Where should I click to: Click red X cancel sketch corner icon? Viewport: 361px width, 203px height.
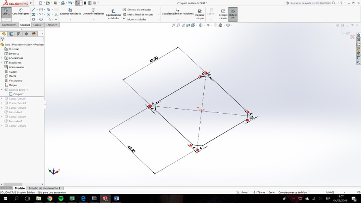pos(352,37)
